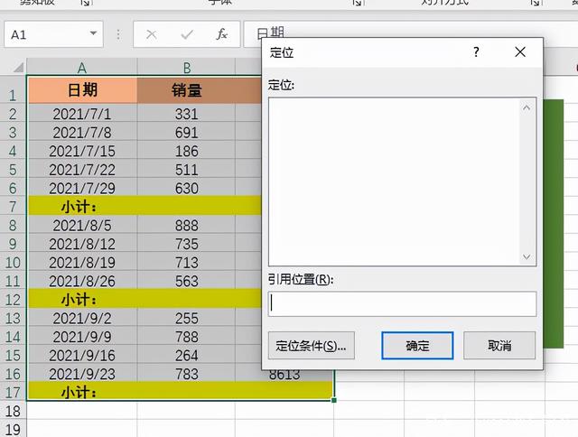Click cell with date 2021/9/16
The height and width of the screenshot is (437, 578).
tap(82, 355)
